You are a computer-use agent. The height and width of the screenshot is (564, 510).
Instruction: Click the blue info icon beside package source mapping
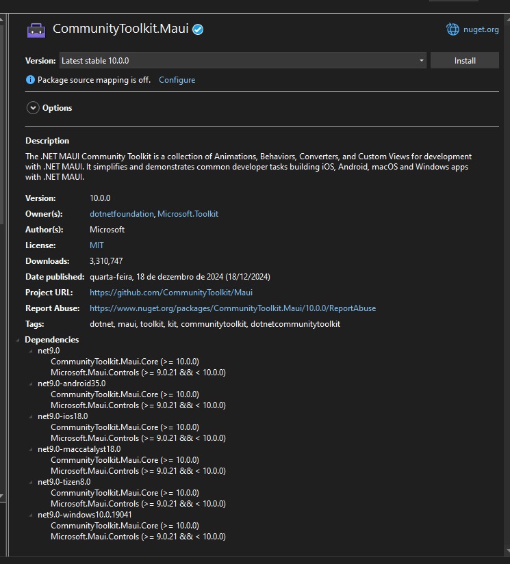[x=30, y=79]
